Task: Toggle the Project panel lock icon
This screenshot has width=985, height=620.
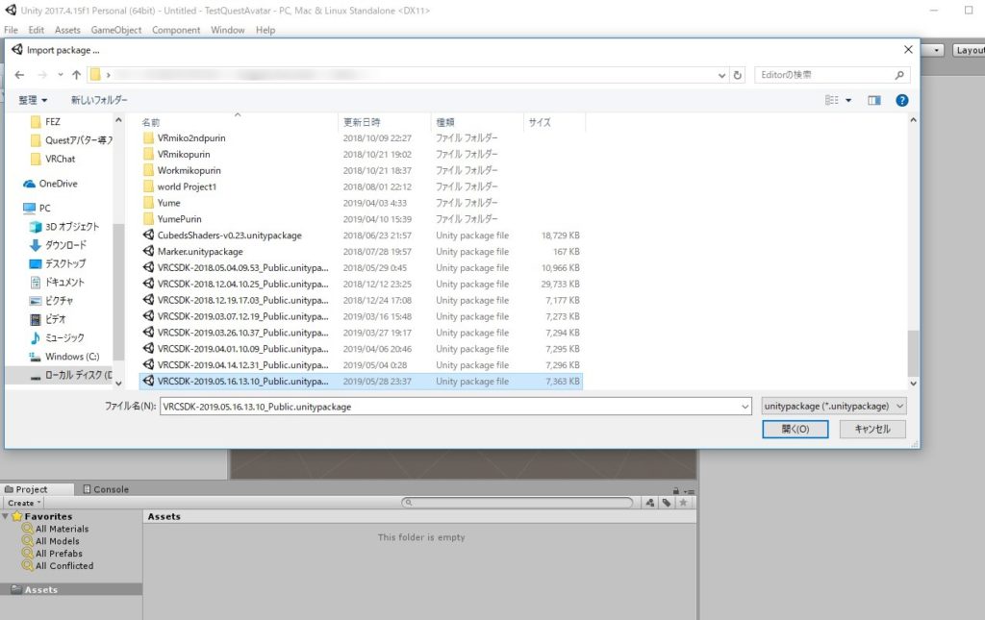Action: 675,490
